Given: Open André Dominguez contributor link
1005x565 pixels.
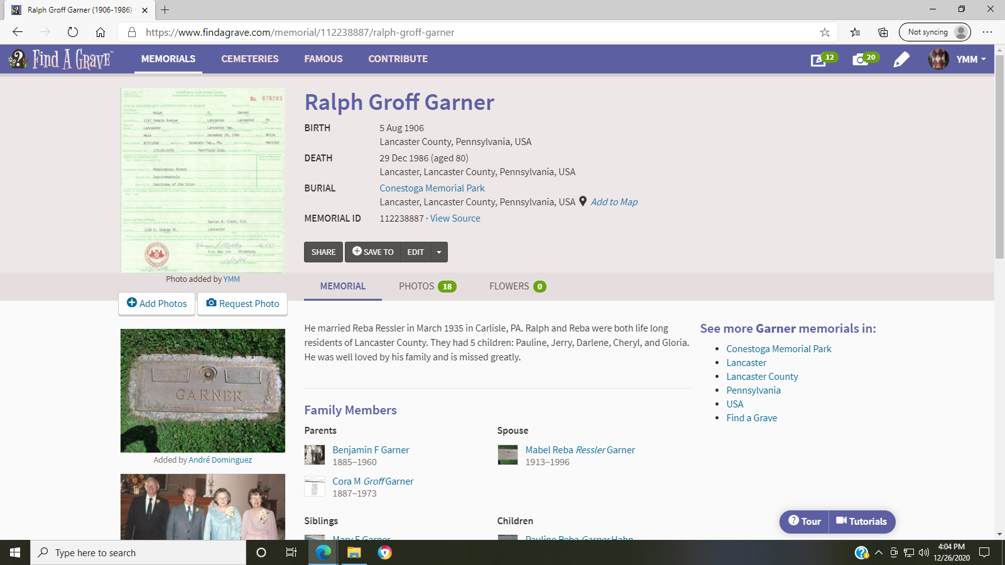Looking at the screenshot, I should pyautogui.click(x=220, y=460).
